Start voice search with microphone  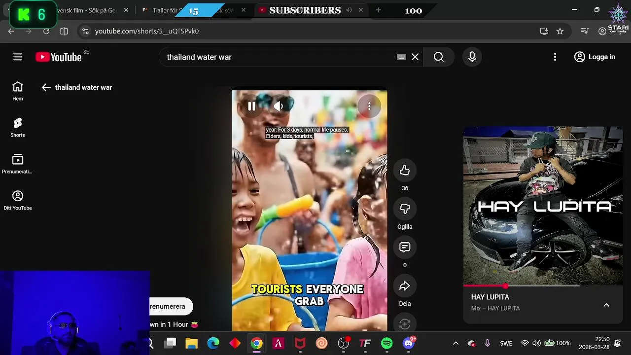coord(472,57)
